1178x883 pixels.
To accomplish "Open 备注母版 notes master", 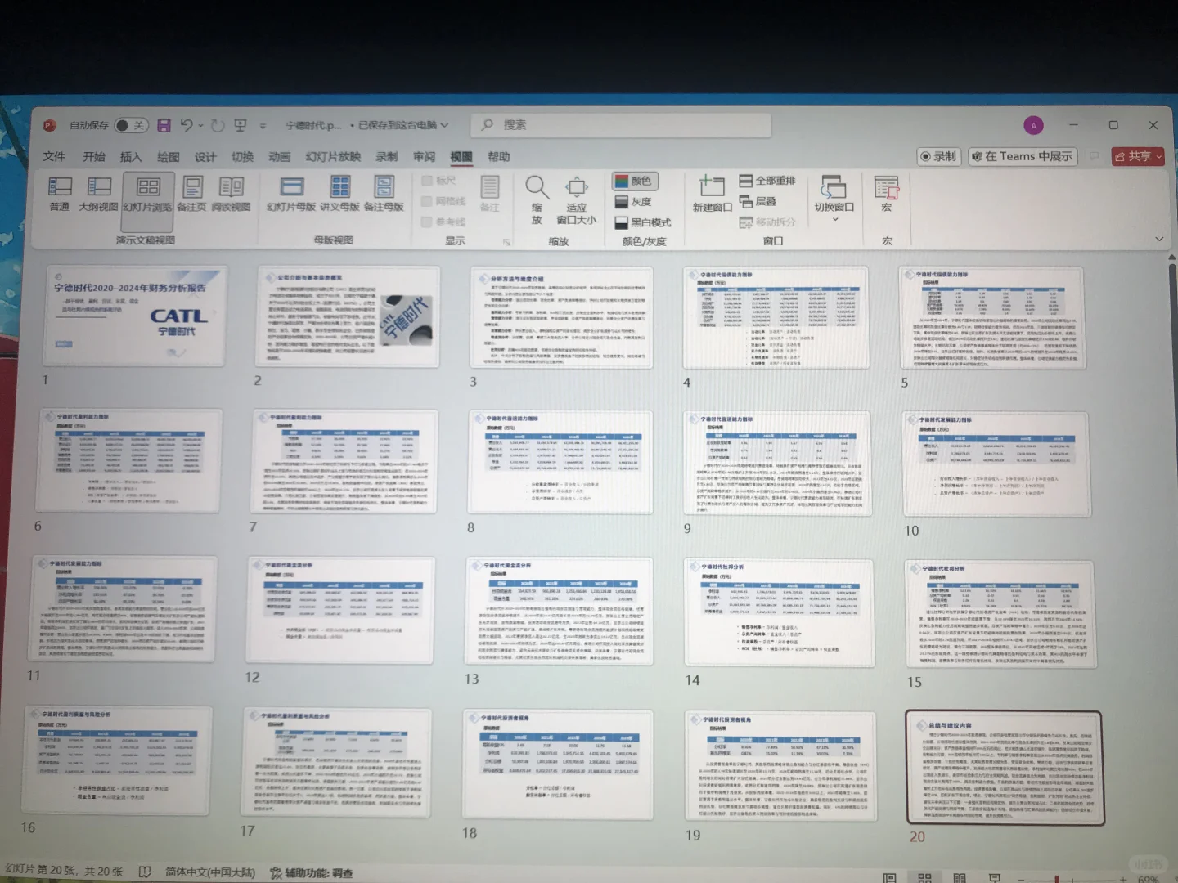I will coord(384,195).
